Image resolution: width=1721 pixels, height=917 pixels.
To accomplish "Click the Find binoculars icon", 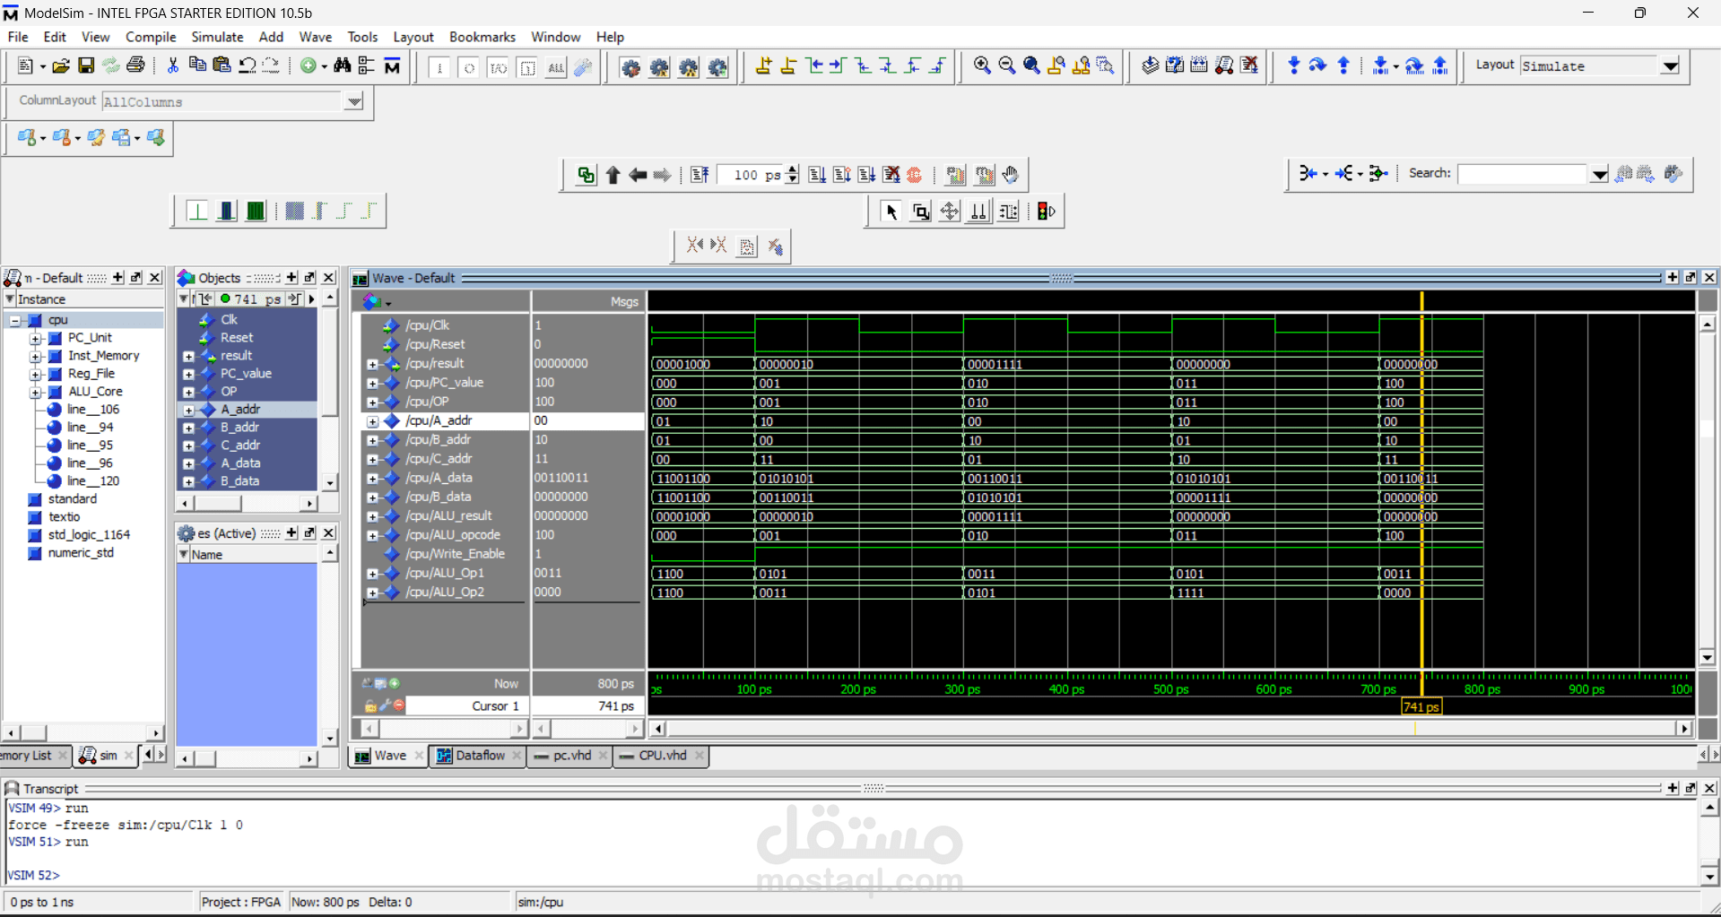I will click(342, 65).
